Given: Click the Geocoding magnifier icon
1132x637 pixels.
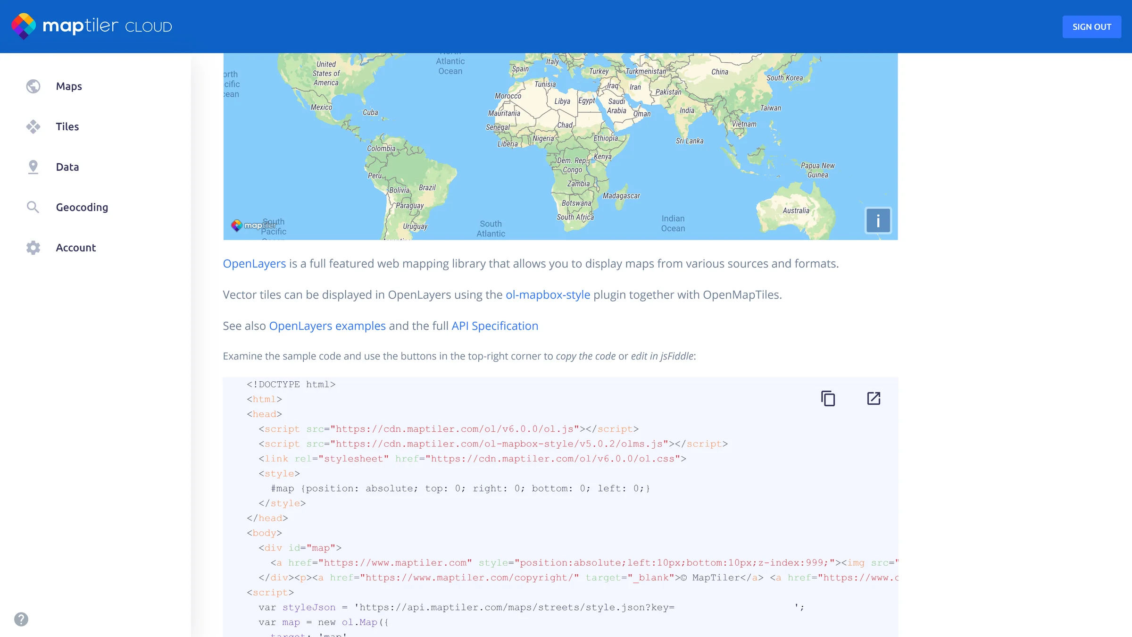Looking at the screenshot, I should tap(33, 207).
